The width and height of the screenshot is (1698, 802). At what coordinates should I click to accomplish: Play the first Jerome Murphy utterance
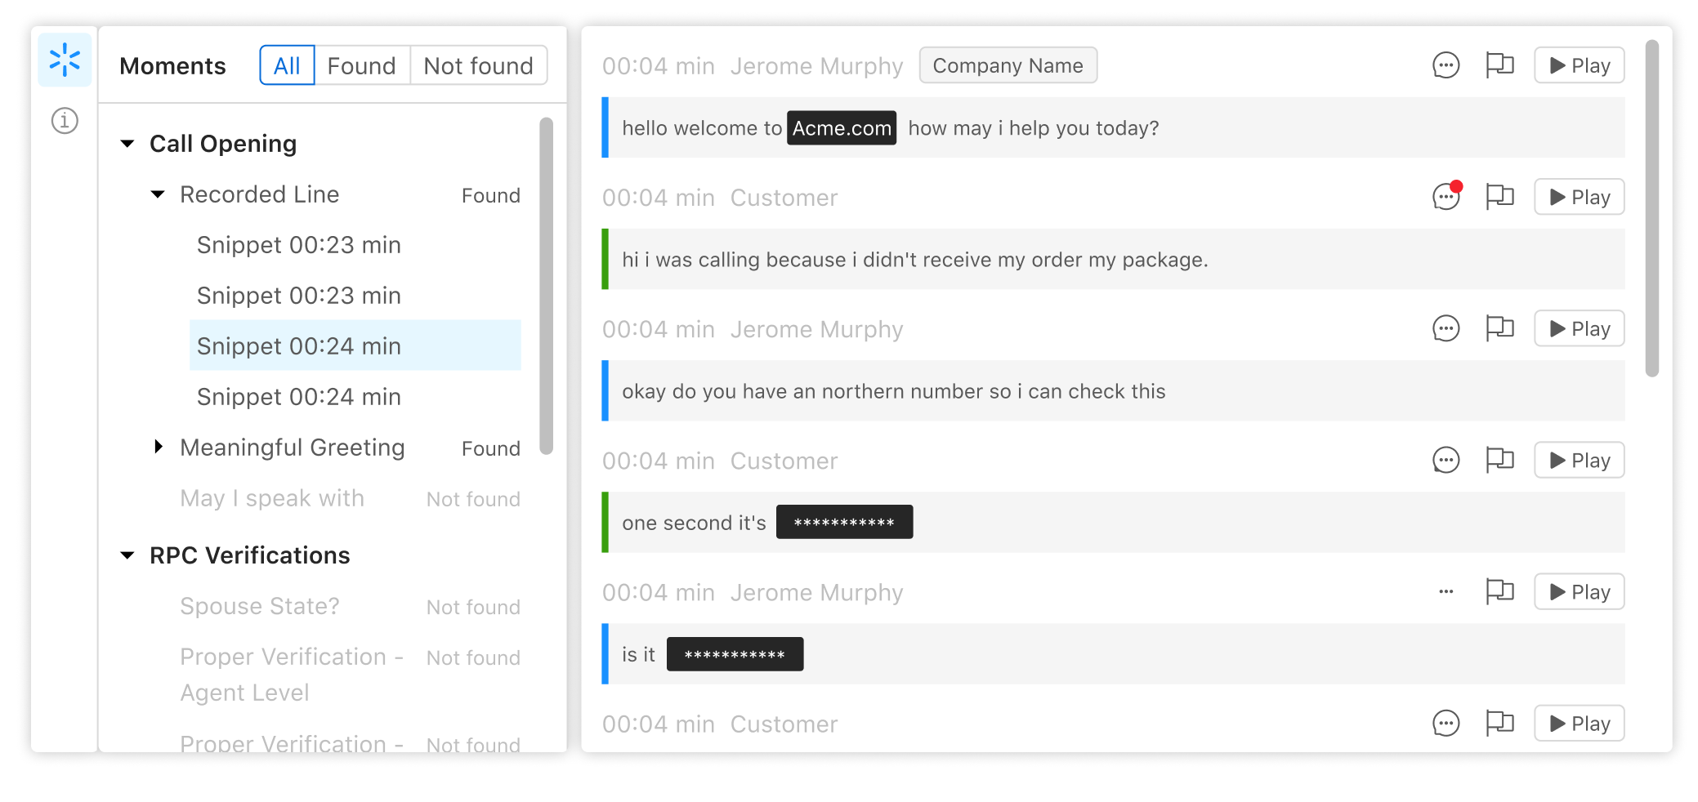point(1579,65)
